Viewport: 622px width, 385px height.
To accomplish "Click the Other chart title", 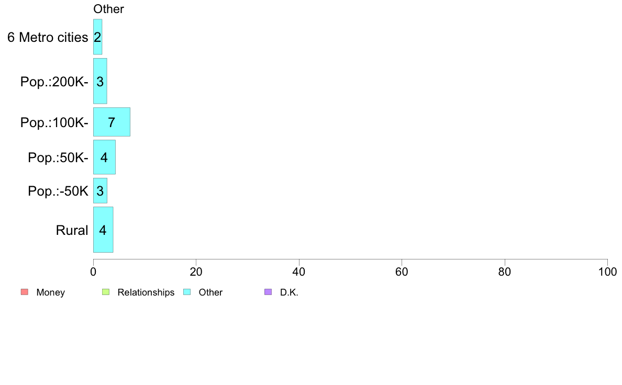I will tap(108, 9).
